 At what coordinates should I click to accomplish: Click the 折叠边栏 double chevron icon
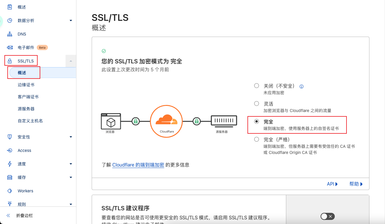pos(8,215)
